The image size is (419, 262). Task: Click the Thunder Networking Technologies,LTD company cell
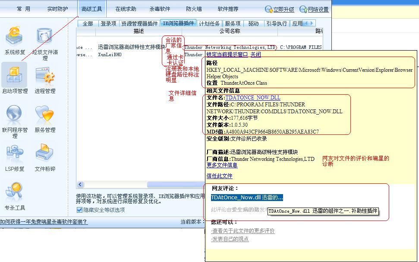[x=230, y=48]
